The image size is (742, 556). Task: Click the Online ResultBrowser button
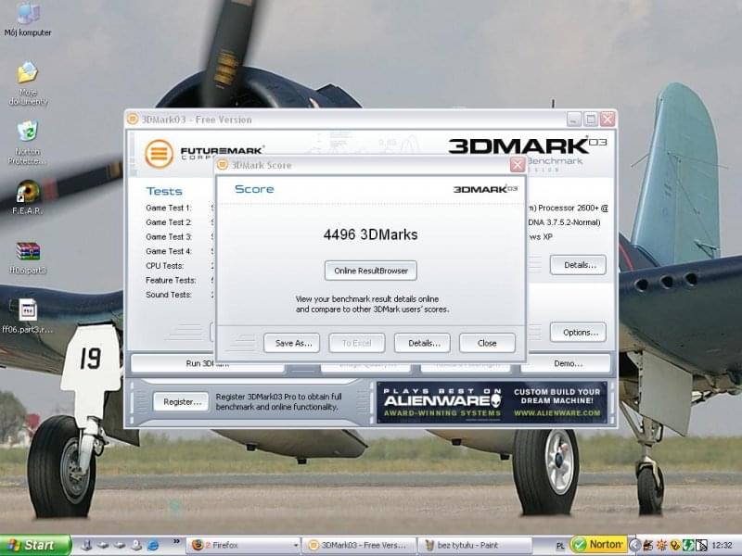click(x=371, y=271)
